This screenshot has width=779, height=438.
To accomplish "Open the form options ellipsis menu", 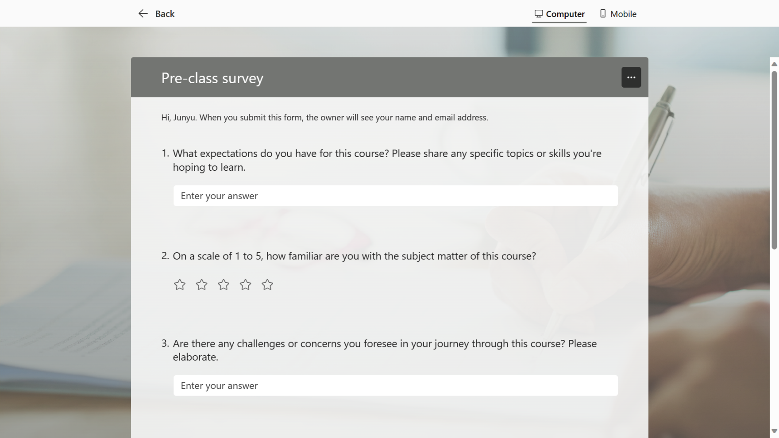I will pyautogui.click(x=631, y=77).
